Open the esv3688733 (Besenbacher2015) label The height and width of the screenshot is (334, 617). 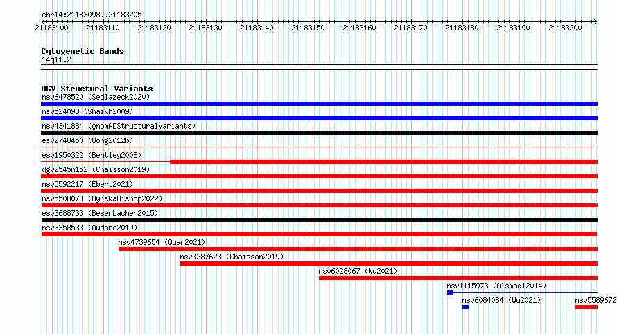[100, 213]
